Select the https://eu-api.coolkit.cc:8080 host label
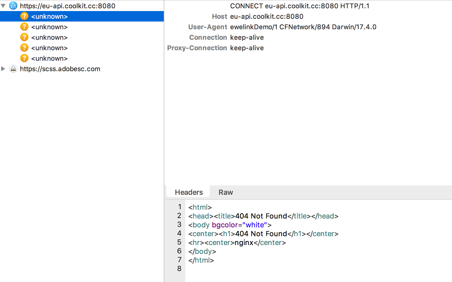This screenshot has width=452, height=282. tap(67, 6)
